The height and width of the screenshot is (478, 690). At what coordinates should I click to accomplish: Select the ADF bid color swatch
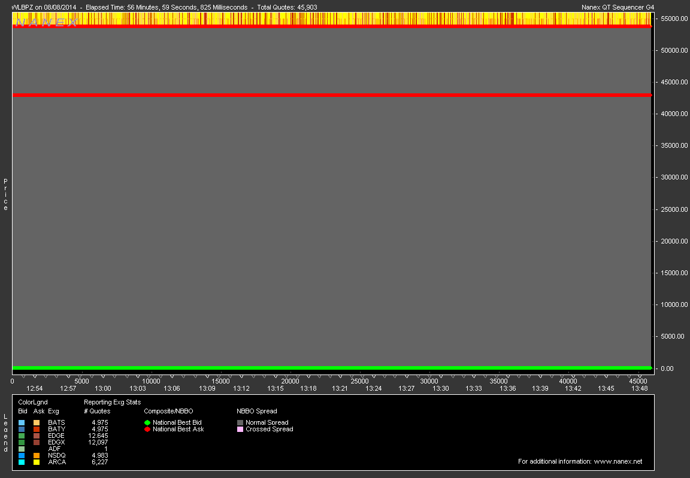pos(22,449)
